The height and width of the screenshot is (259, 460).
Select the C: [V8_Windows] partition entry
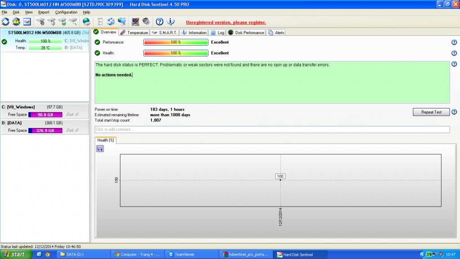[27, 107]
